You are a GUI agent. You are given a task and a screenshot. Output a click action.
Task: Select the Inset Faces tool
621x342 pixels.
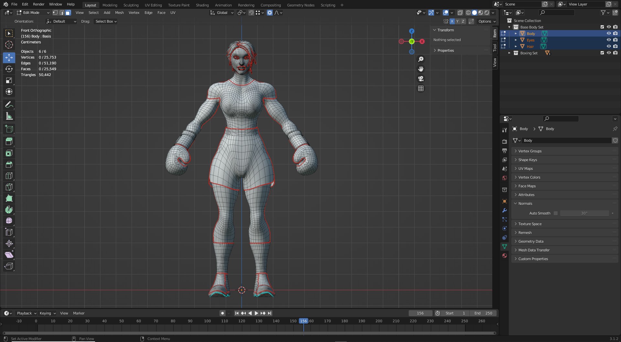9,153
